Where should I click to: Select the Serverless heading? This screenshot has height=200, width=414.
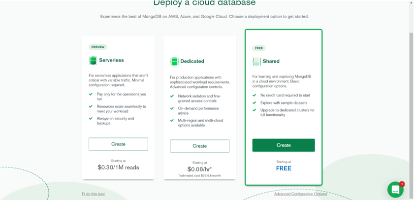pyautogui.click(x=111, y=60)
